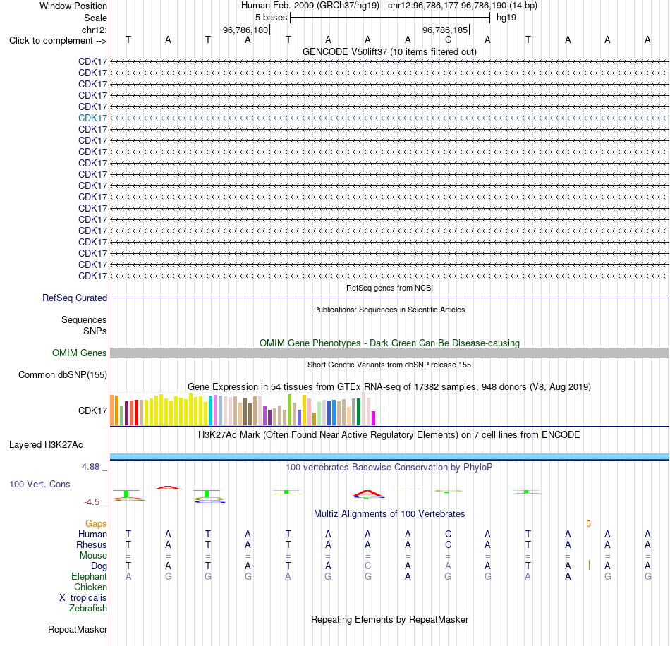
Task: Open 'Multiz Alignments of 100 Vertebrates' title
Action: tap(389, 514)
